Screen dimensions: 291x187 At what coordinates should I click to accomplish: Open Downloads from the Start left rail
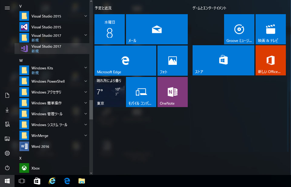(x=7, y=110)
